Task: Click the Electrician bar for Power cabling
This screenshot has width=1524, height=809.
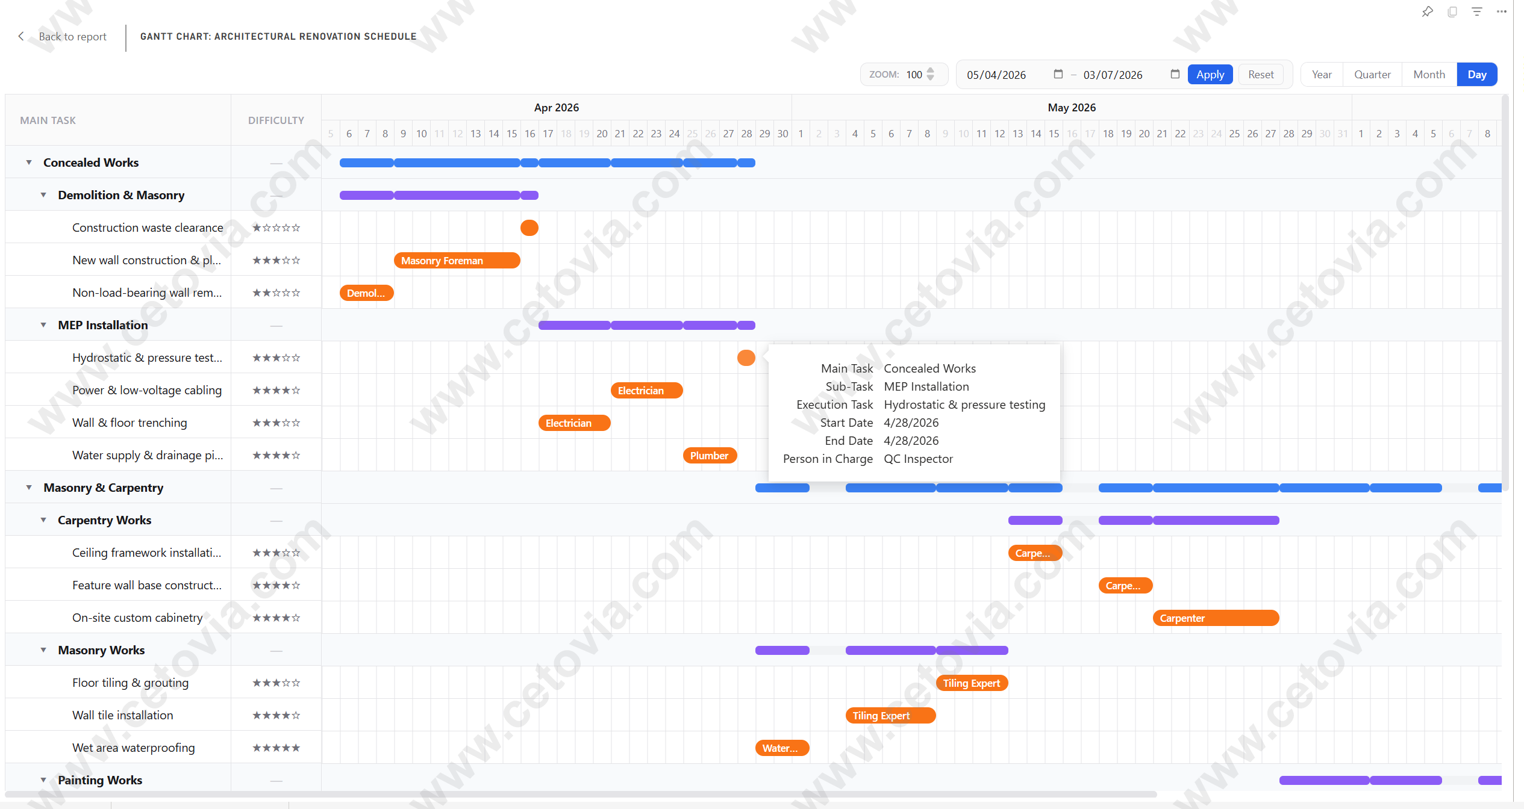Action: tap(646, 391)
